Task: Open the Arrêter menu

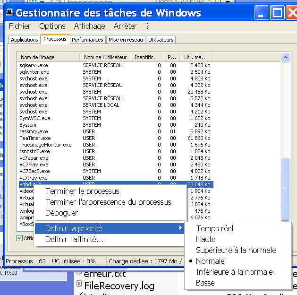Action: point(125,26)
